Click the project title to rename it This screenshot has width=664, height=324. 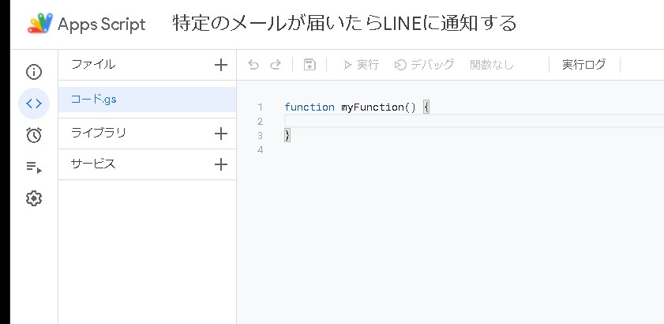pos(344,24)
